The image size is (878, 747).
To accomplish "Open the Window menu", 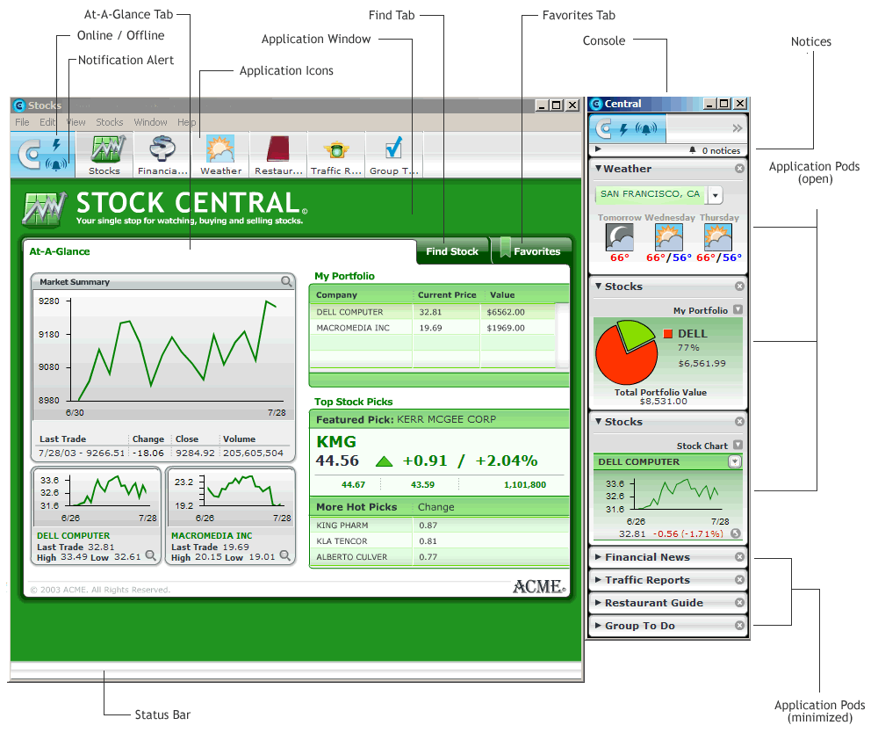I will (x=150, y=122).
